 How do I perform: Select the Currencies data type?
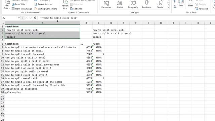106,4
